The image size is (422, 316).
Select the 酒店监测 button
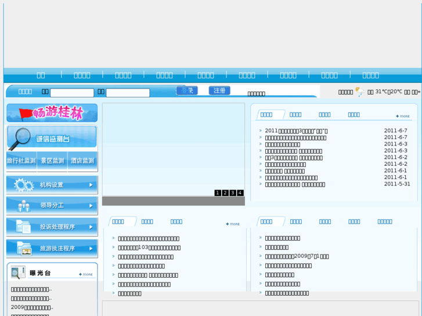pos(82,161)
